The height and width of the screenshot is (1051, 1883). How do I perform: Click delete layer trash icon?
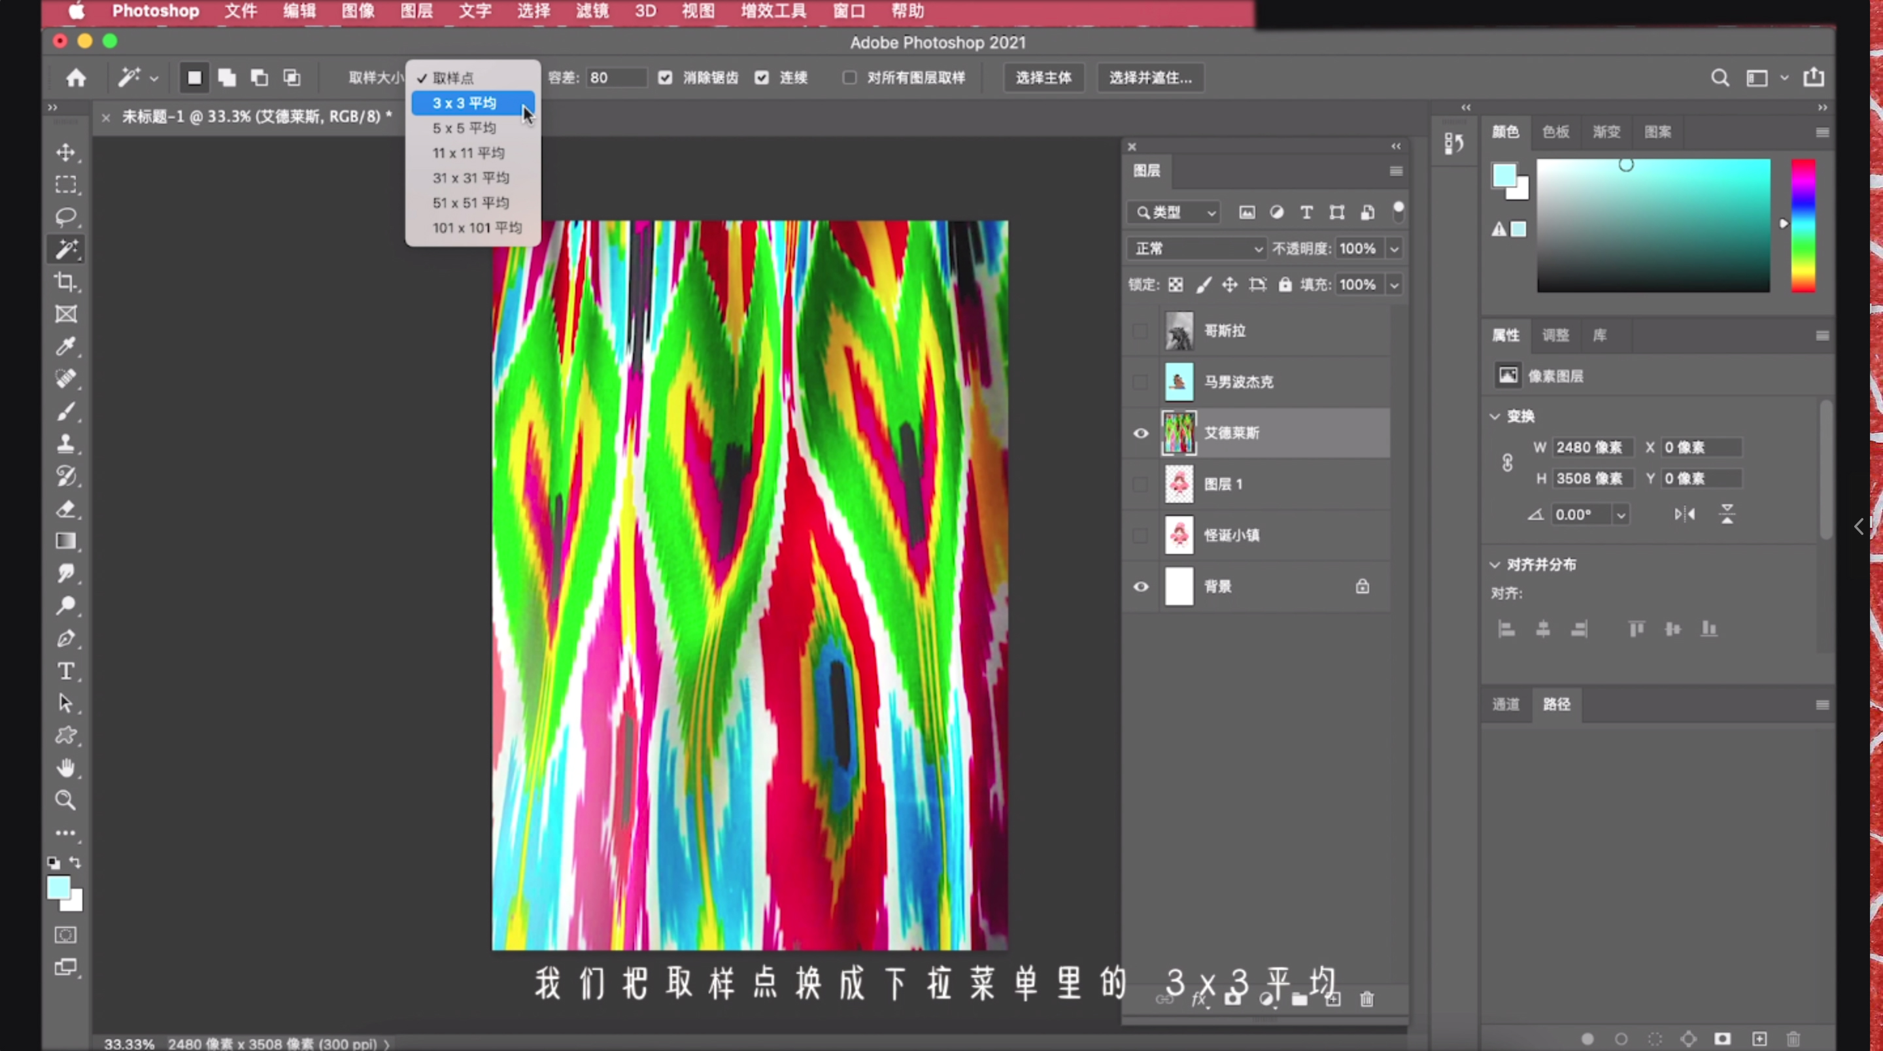click(1366, 999)
